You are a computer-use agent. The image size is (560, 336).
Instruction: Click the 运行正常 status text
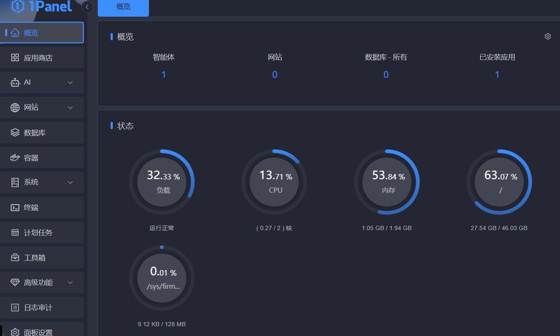point(162,228)
